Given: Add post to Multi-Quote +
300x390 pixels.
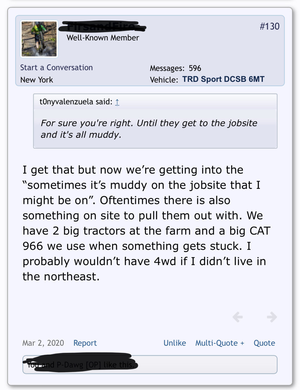Looking at the screenshot, I should click(x=220, y=343).
